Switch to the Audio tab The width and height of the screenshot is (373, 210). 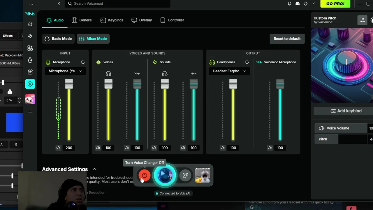(55, 20)
